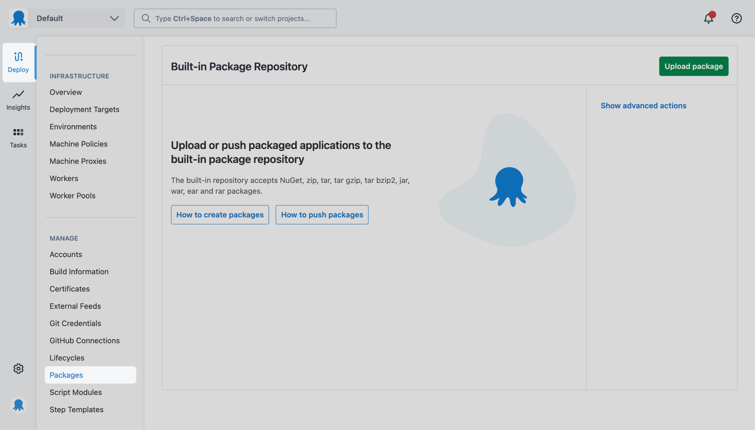Select Packages in the sidebar
Image resolution: width=755 pixels, height=430 pixels.
91,375
